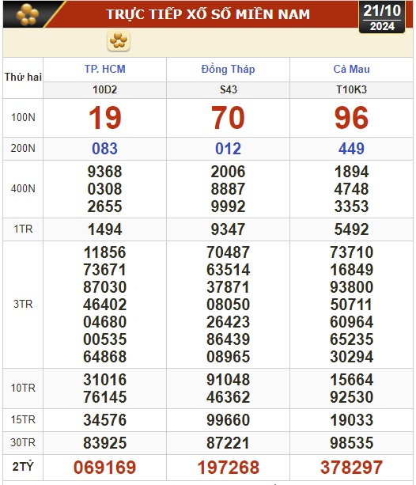Screen dimensions: 416x485
Task: Click the 1TR result 9347
Action: point(228,229)
